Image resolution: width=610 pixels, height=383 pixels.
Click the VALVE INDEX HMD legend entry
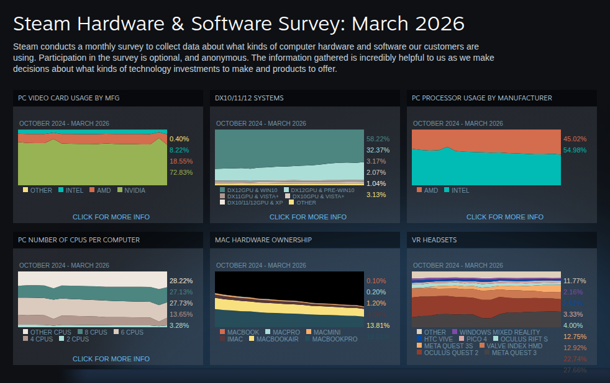[511, 346]
